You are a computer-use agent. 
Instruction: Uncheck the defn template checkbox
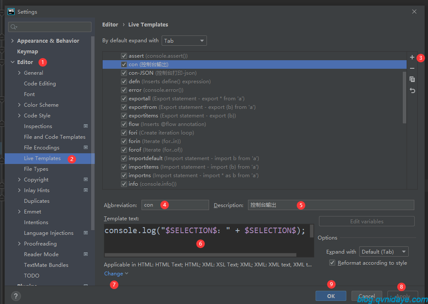124,82
